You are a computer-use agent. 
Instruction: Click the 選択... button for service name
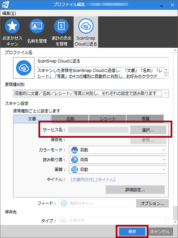click(148, 130)
